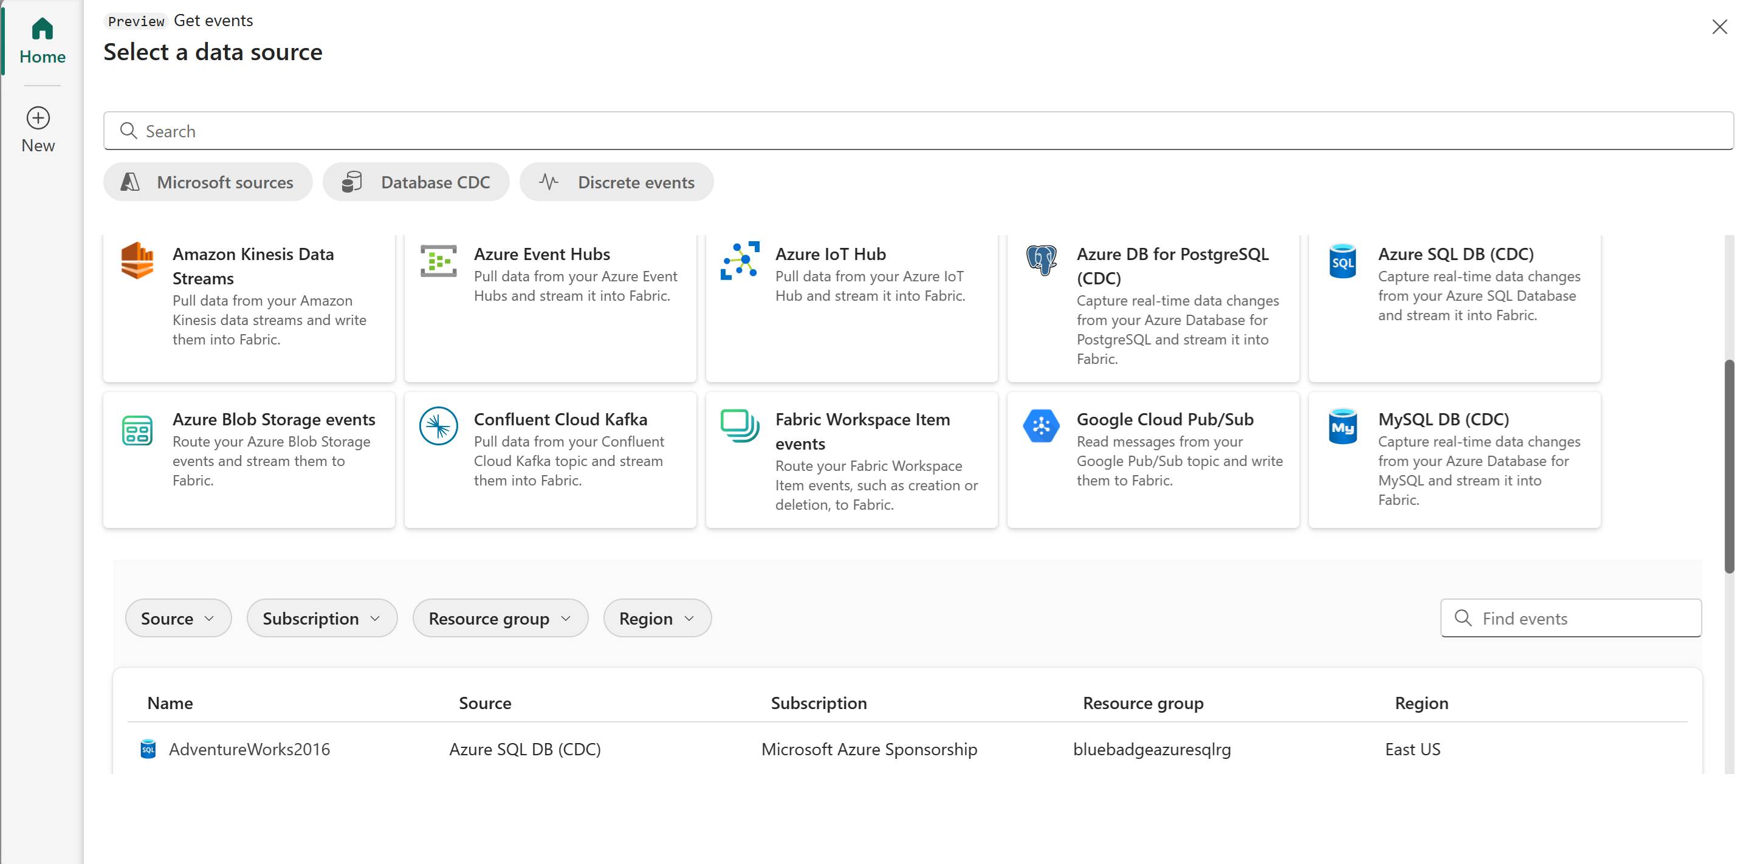This screenshot has width=1741, height=864.
Task: Open the Home icon in the sidebar
Action: pos(42,29)
